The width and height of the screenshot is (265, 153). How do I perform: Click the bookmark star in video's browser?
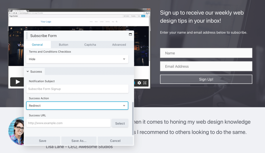pyautogui.click(x=144, y=13)
